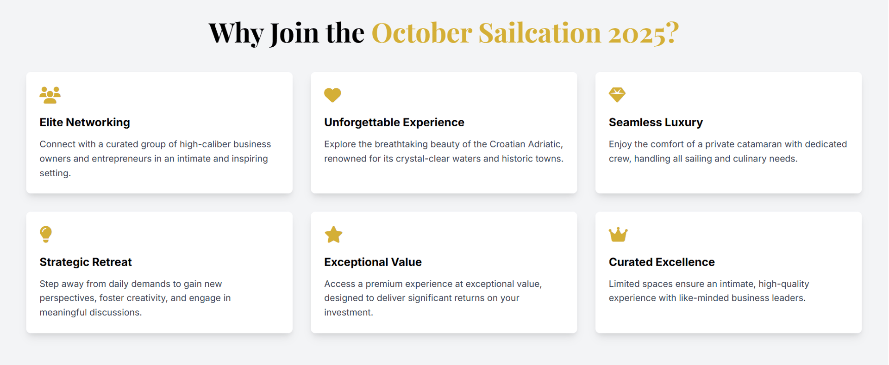Click the Elite Networking description about business owners
Viewport: 889px width, 365px height.
click(x=156, y=159)
